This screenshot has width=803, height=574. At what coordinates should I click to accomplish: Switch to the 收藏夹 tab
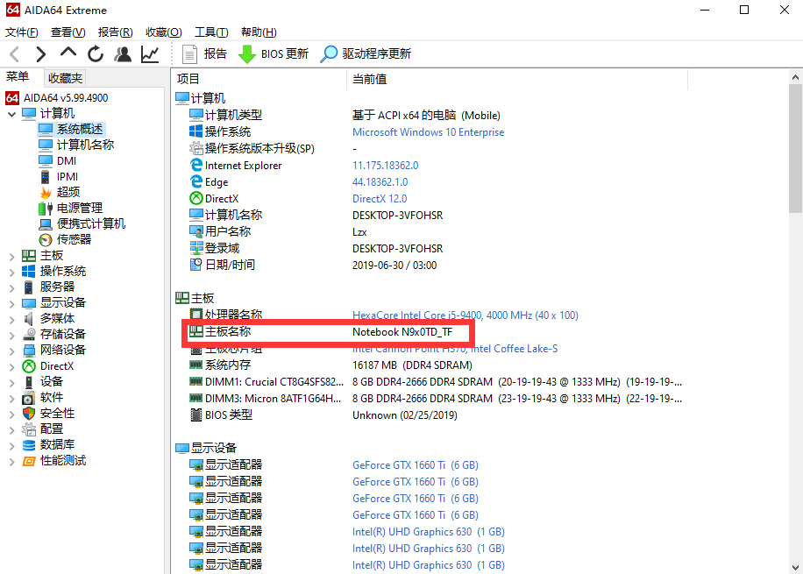coord(65,78)
